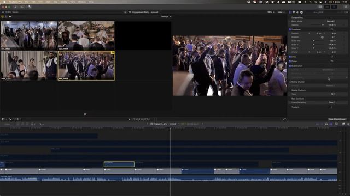
Task: Toggle the Inspector show/hide icon
Action: click(x=334, y=7)
